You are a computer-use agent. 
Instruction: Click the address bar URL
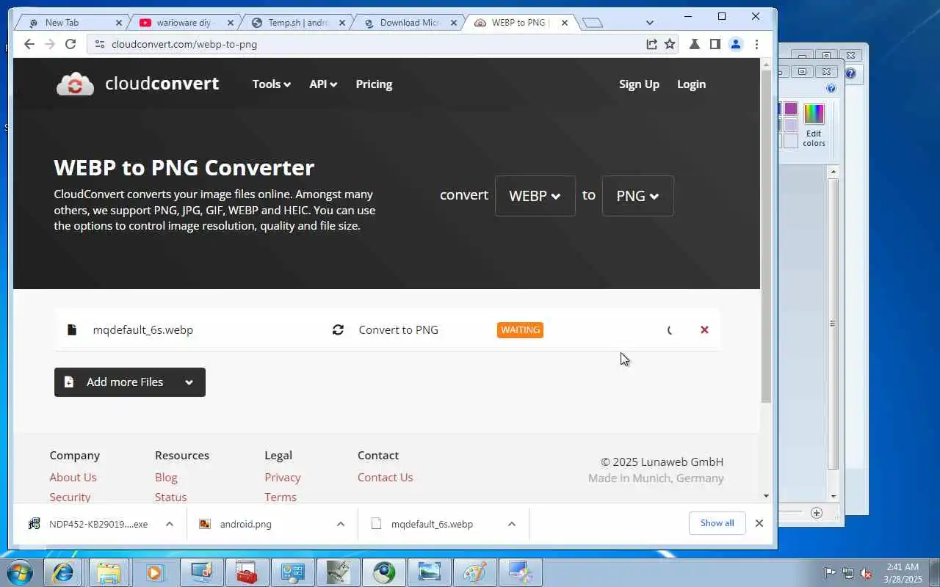pyautogui.click(x=184, y=44)
